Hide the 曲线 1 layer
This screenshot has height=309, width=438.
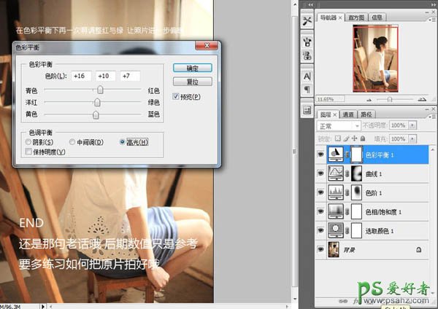321,173
